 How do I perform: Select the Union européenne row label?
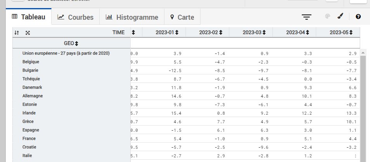pos(66,53)
